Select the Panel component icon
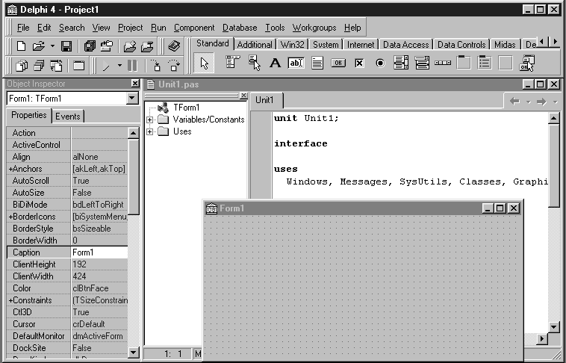The height and width of the screenshot is (363, 566). [506, 63]
